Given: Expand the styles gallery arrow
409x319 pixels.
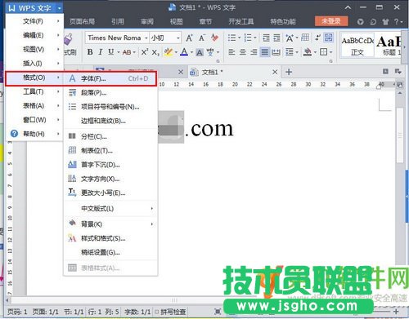Looking at the screenshot, I should 405,47.
